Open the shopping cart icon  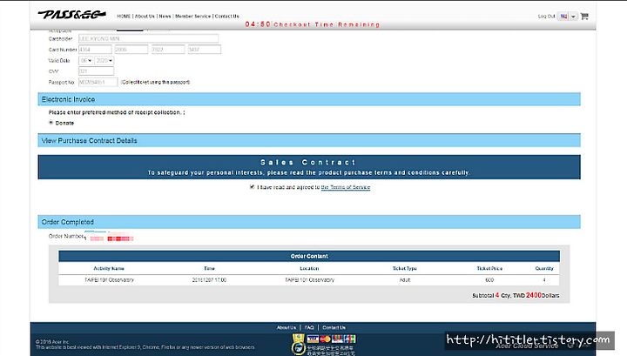[x=584, y=16]
